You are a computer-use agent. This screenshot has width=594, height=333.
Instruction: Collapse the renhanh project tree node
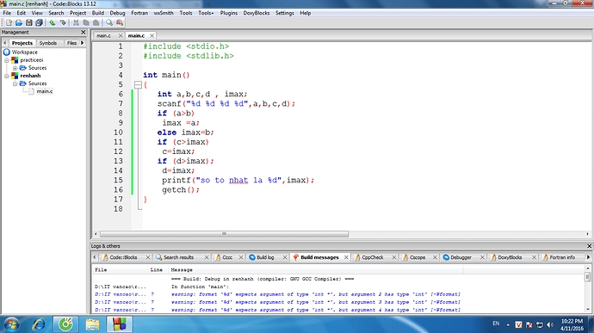(6, 76)
